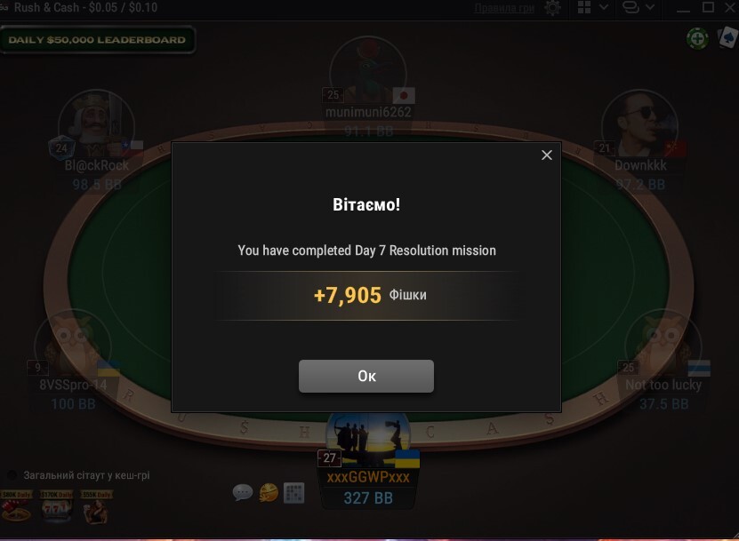Open the spade card icon top right

(x=727, y=37)
